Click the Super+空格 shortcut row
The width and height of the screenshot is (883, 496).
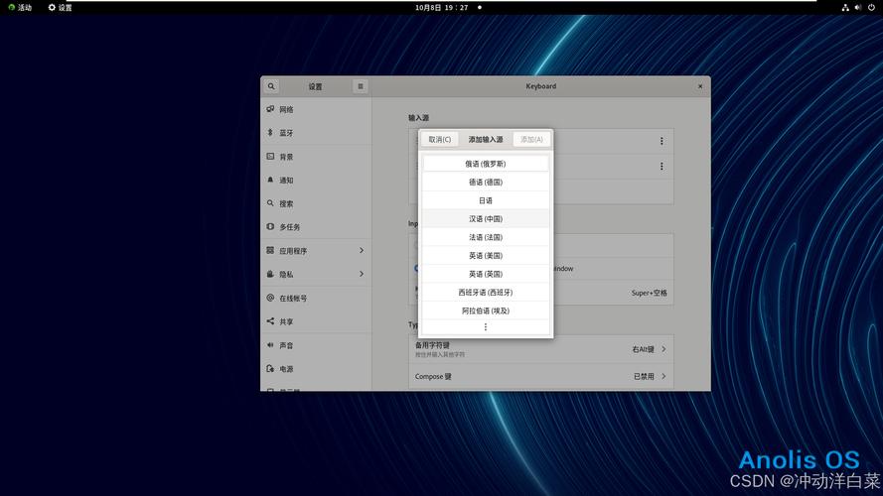pyautogui.click(x=540, y=293)
